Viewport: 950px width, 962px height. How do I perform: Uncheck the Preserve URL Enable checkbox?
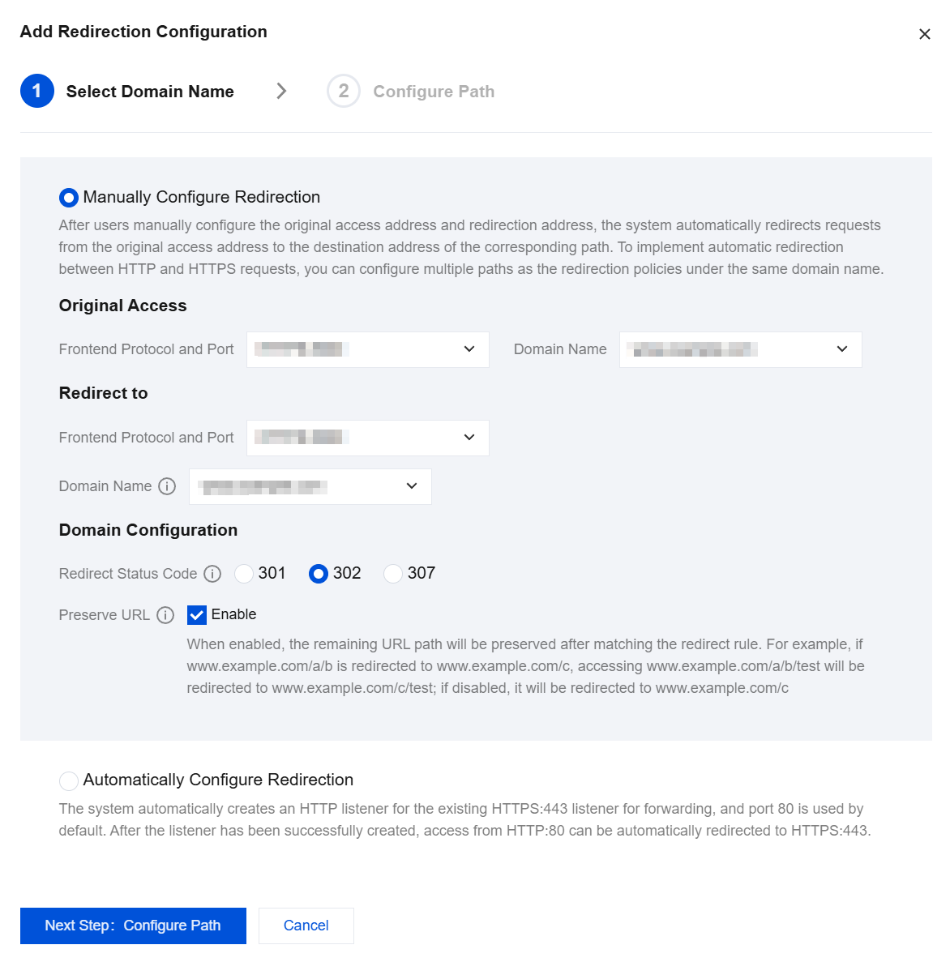click(x=197, y=615)
